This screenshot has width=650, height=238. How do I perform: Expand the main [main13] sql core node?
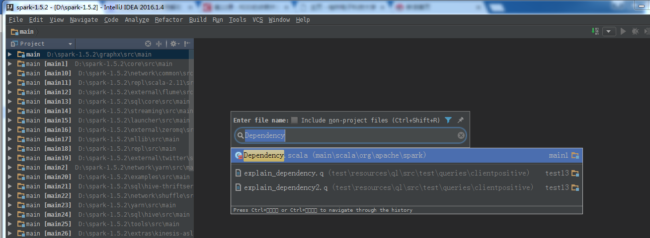click(10, 101)
